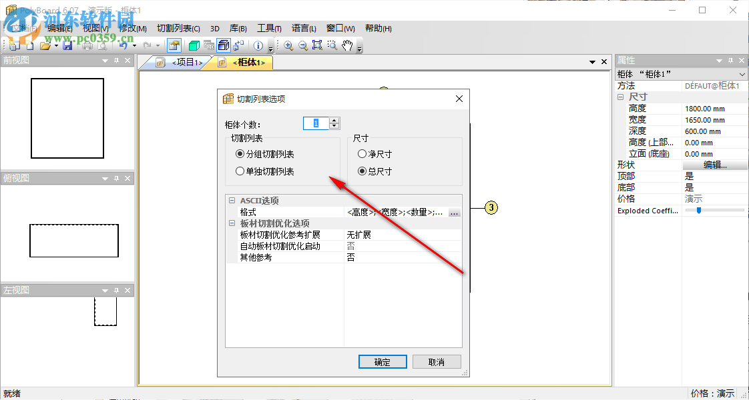Select 分组切割列表 radio option
This screenshot has width=749, height=400.
240,155
